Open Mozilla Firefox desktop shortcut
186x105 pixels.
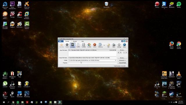click(171, 45)
